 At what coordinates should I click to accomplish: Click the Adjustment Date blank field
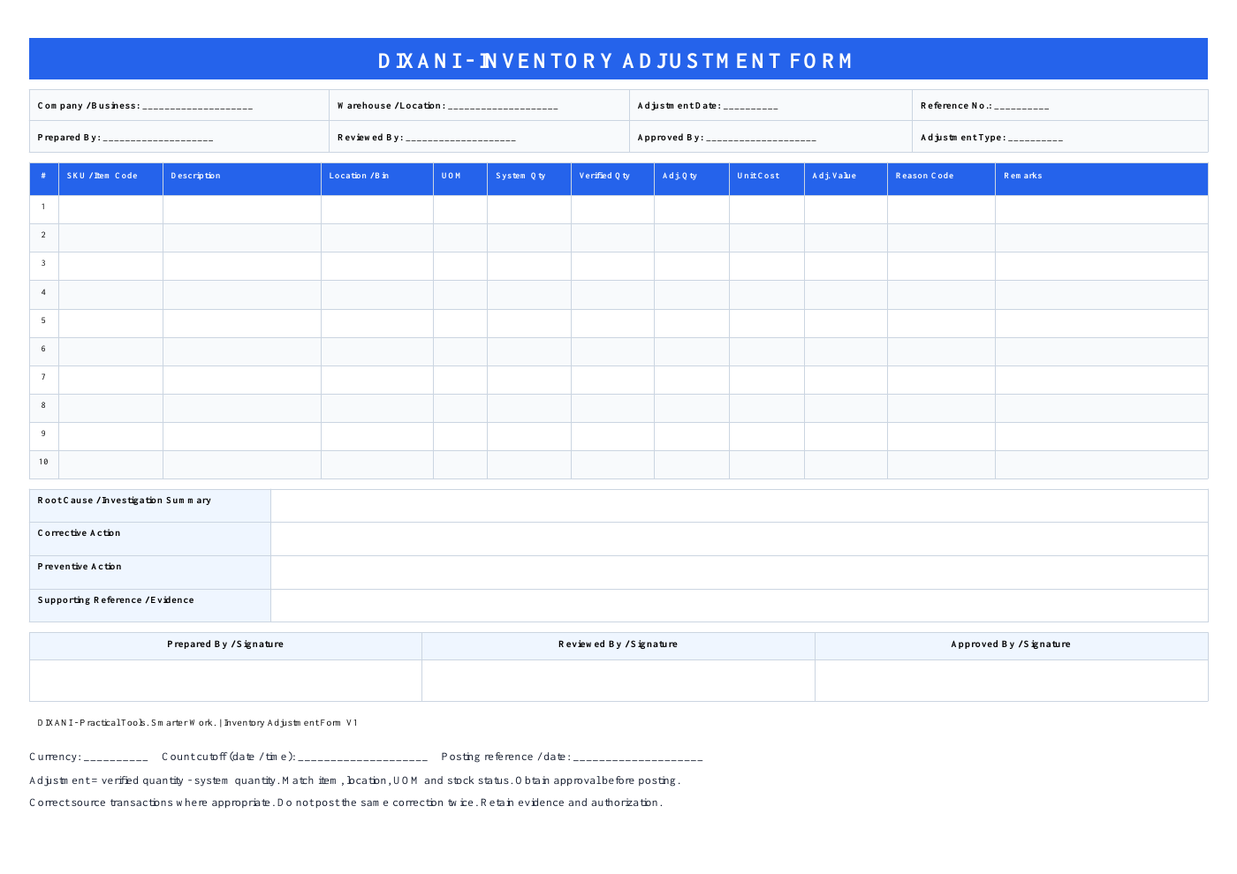pos(750,108)
